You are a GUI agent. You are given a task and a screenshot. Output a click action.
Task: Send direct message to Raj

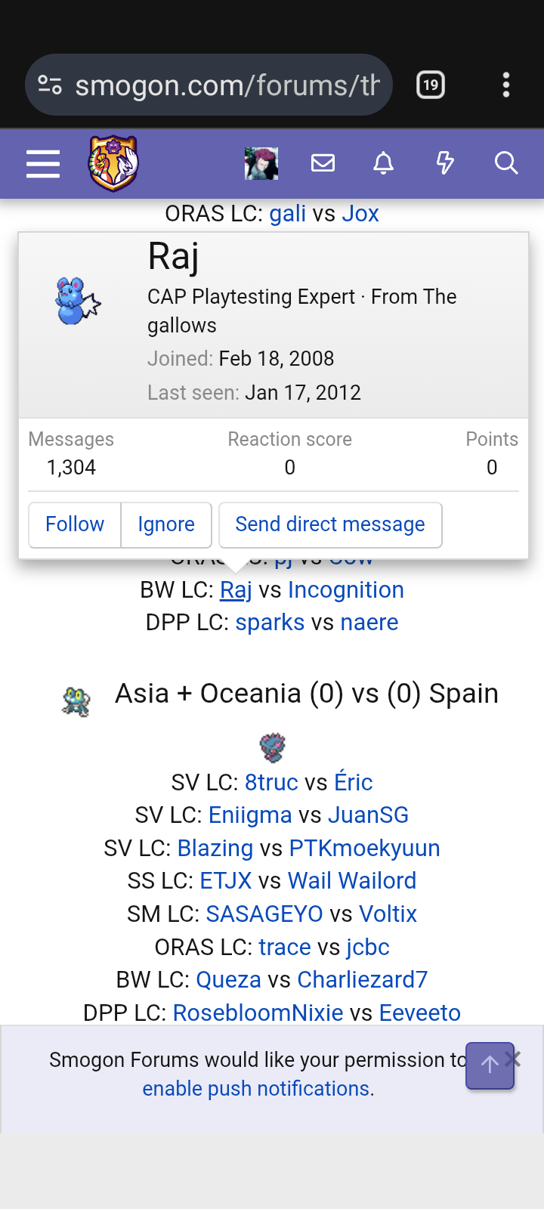coord(330,524)
